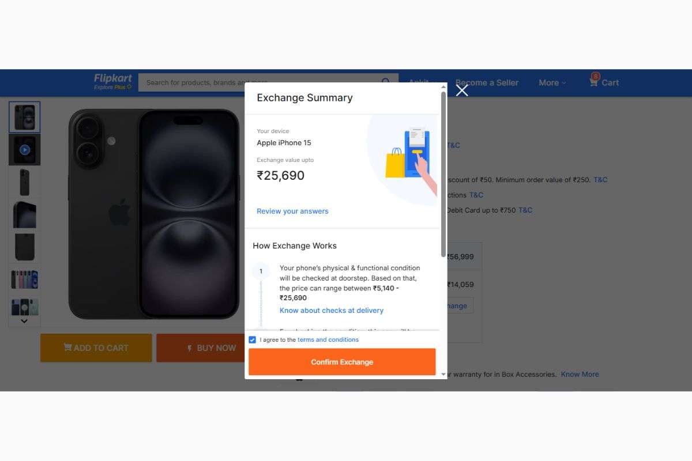Expand more product thumbnails via the down chevron
Image resolution: width=692 pixels, height=461 pixels.
pyautogui.click(x=24, y=321)
